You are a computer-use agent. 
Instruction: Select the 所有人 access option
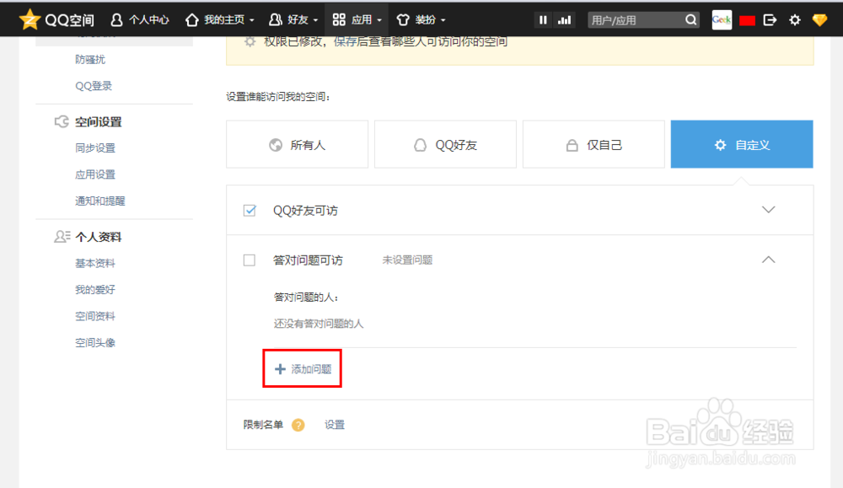298,145
